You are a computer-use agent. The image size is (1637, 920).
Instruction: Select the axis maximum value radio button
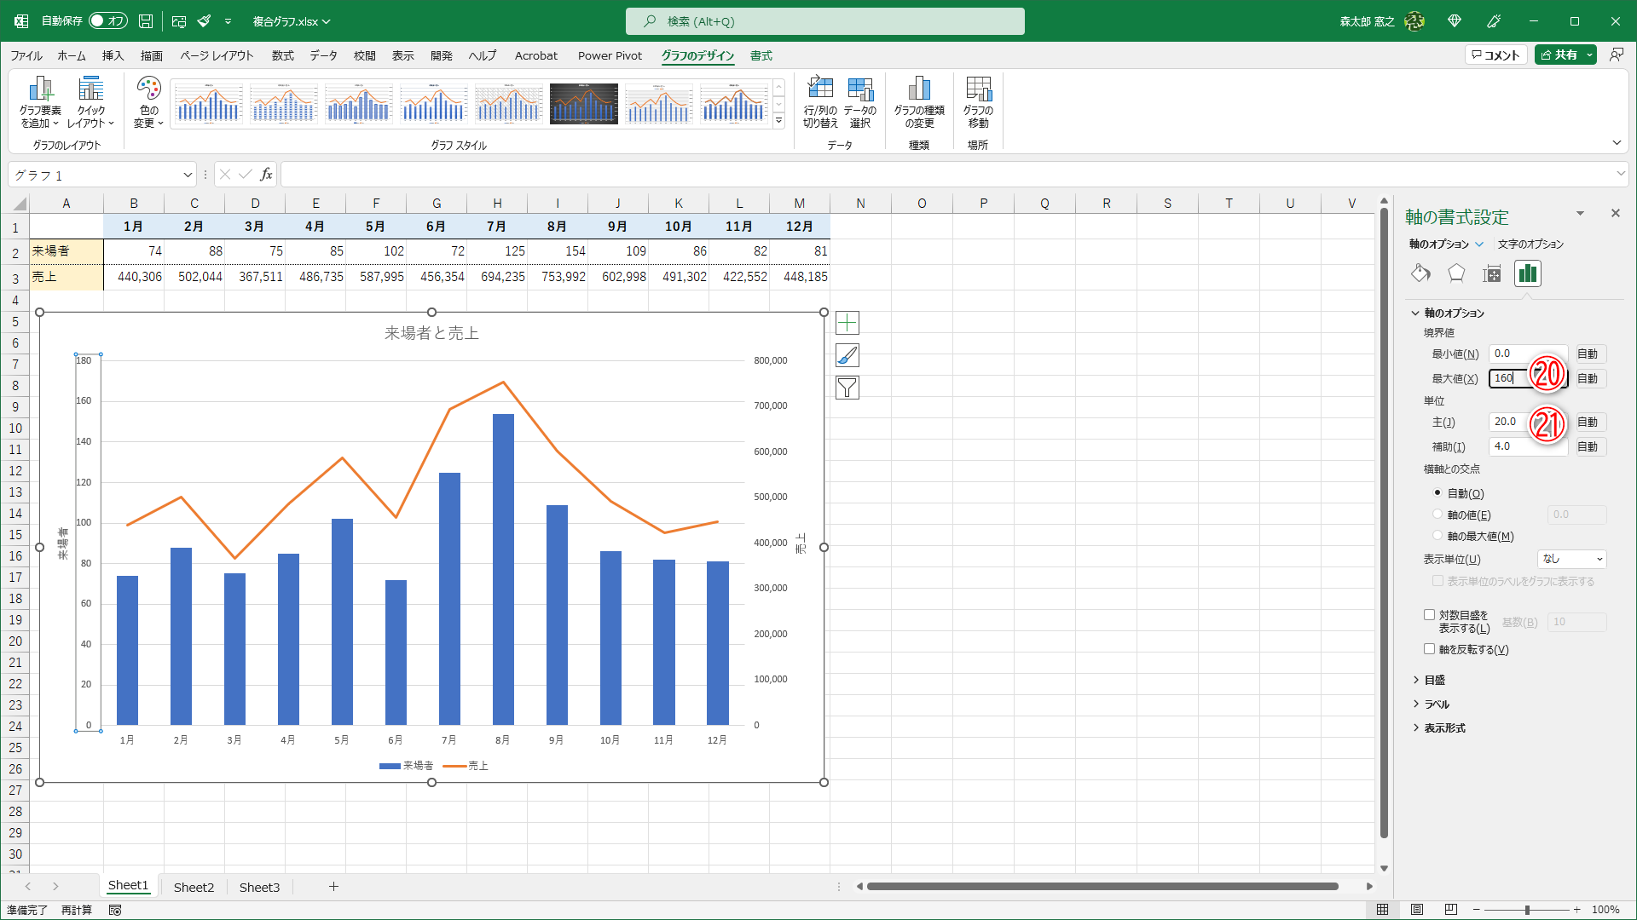tap(1437, 536)
